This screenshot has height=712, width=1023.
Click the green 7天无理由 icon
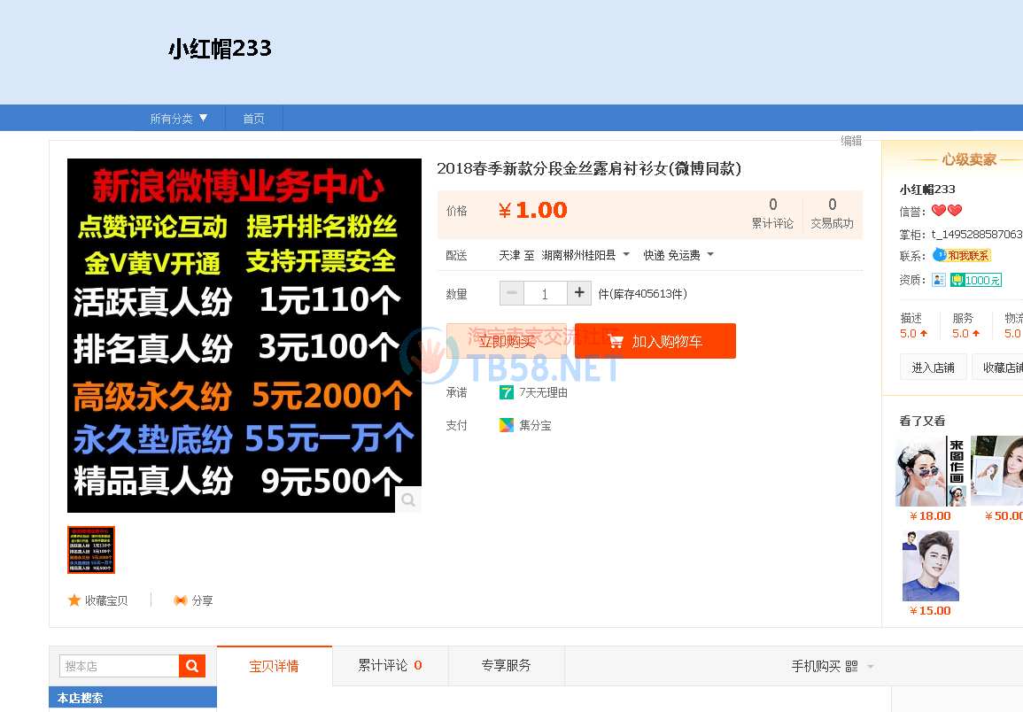(x=507, y=392)
